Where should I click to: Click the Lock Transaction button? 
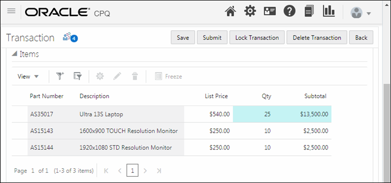point(257,37)
